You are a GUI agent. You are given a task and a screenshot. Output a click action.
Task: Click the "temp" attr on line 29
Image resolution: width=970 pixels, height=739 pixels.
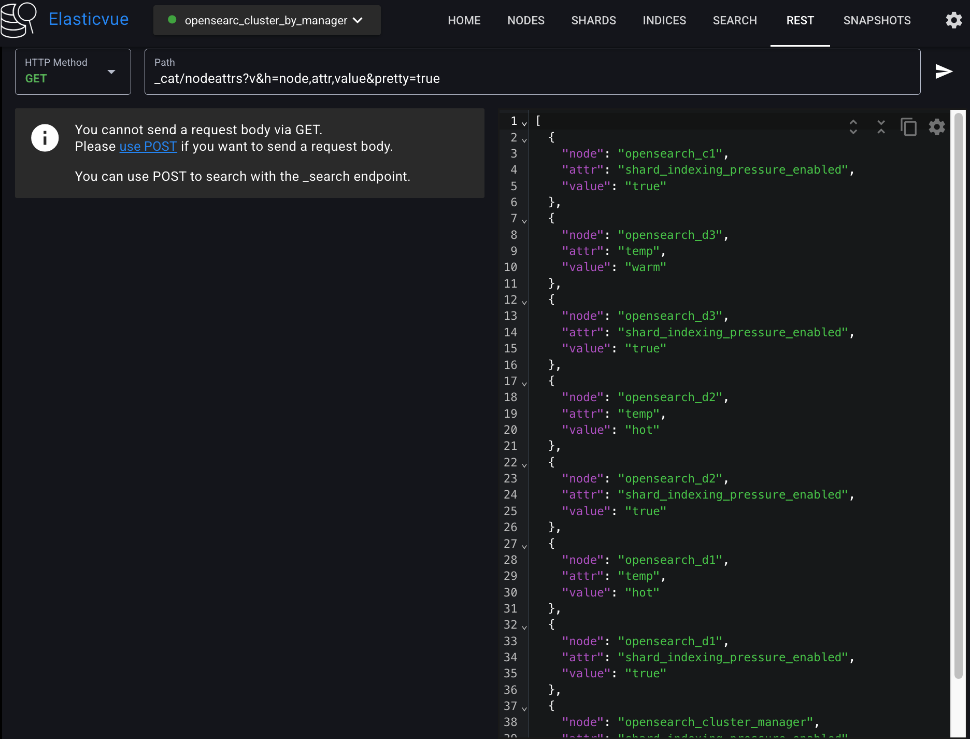638,576
